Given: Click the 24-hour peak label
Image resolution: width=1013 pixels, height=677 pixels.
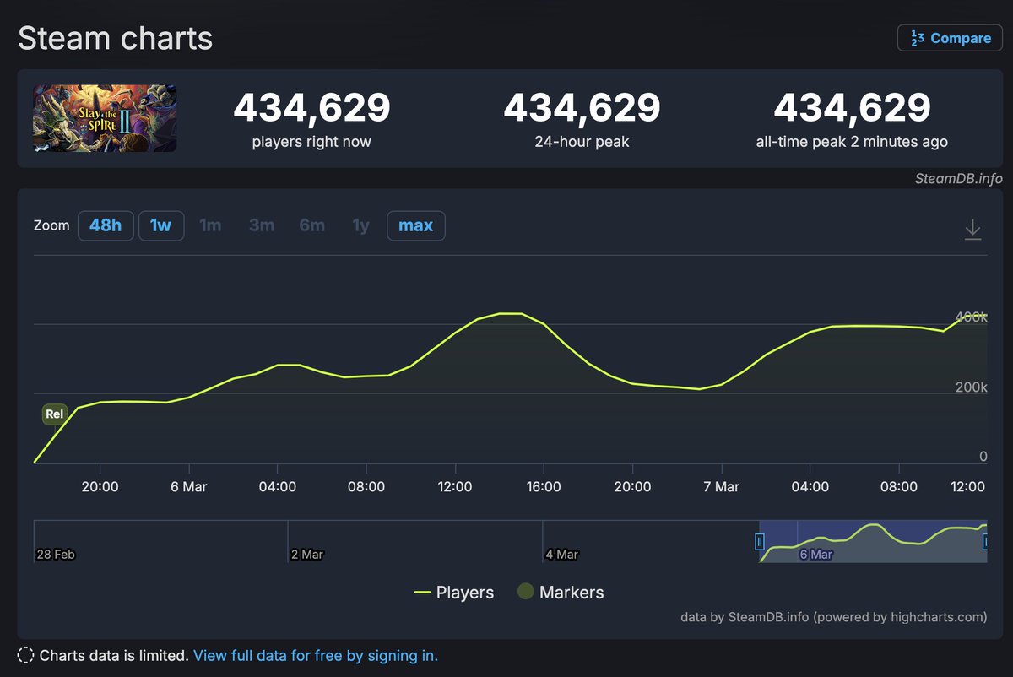Looking at the screenshot, I should point(582,142).
